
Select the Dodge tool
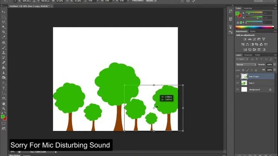coord(3,78)
